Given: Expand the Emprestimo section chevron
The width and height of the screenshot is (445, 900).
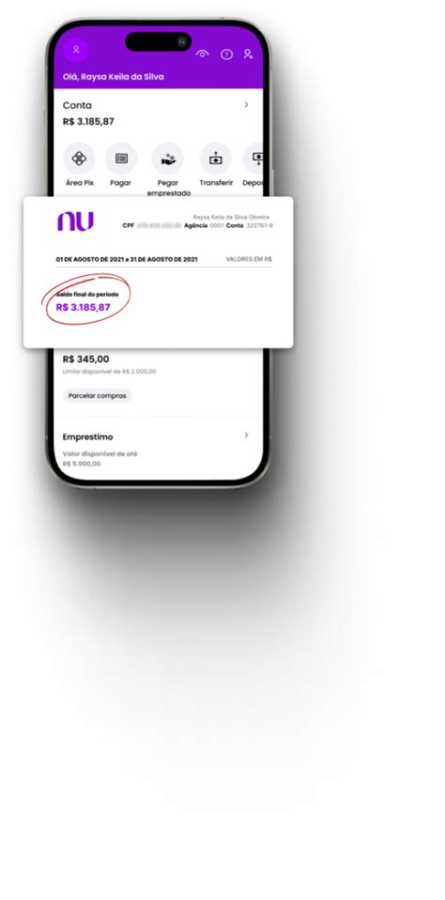Looking at the screenshot, I should coord(246,435).
